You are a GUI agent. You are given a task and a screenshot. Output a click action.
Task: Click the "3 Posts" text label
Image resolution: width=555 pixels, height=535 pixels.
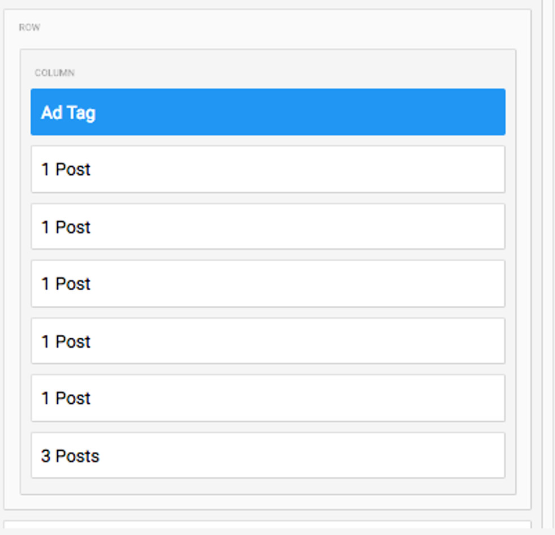pos(70,456)
